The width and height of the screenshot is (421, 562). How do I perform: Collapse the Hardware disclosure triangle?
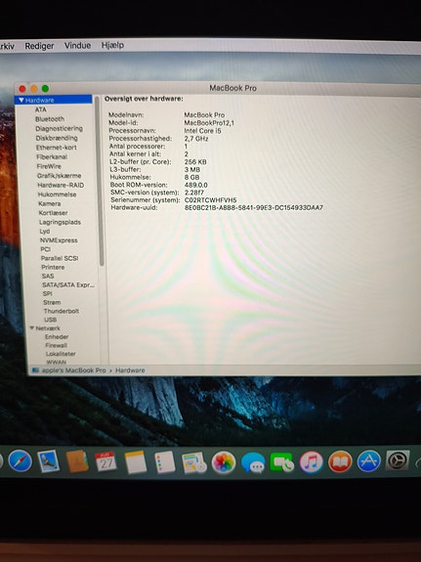click(21, 100)
